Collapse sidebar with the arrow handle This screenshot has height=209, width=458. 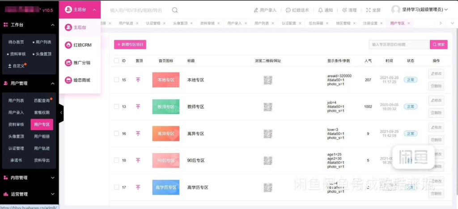[61, 112]
